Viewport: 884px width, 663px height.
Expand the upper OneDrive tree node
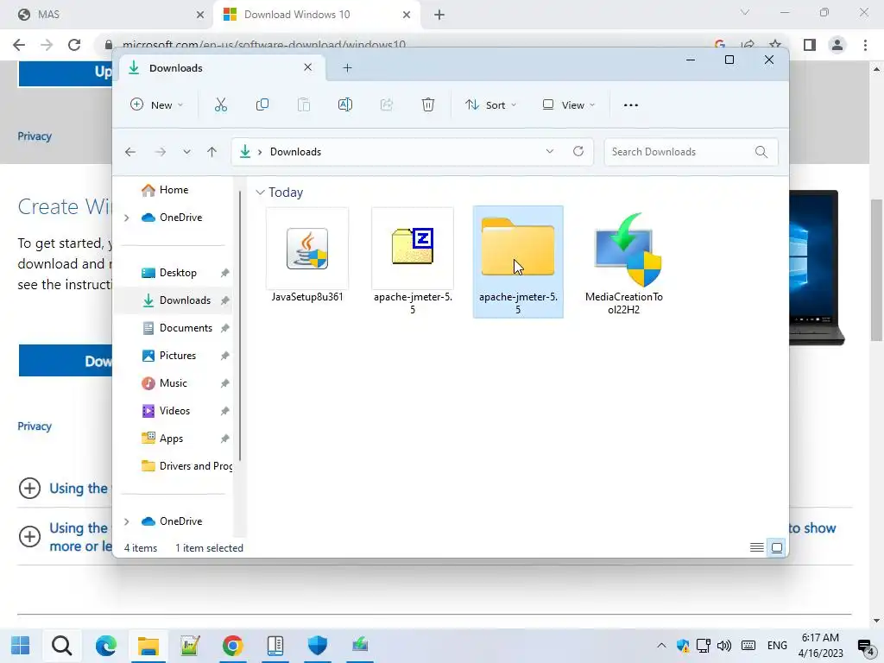127,218
